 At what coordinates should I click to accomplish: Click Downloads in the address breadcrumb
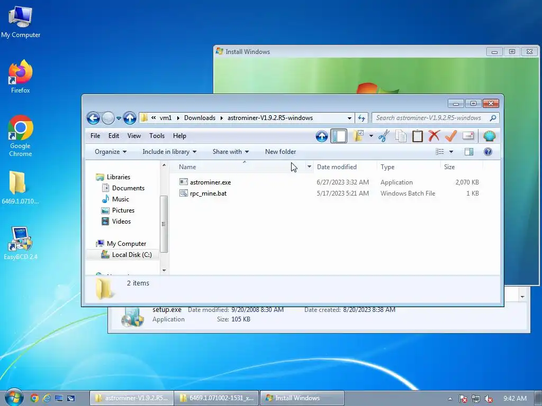tap(200, 118)
